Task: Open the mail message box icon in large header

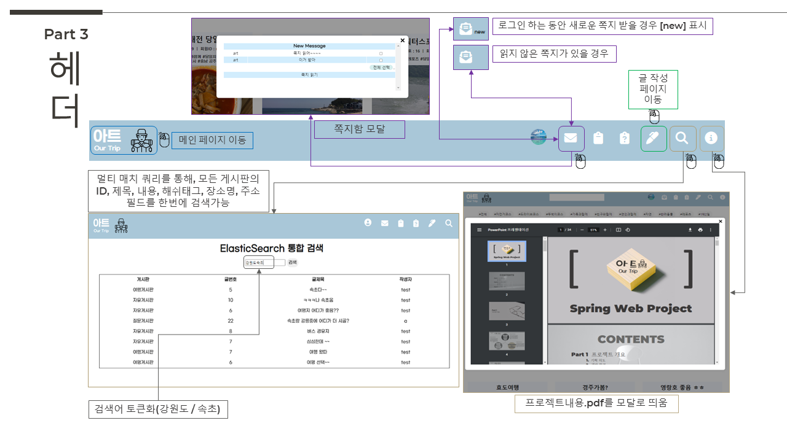Action: (x=571, y=138)
